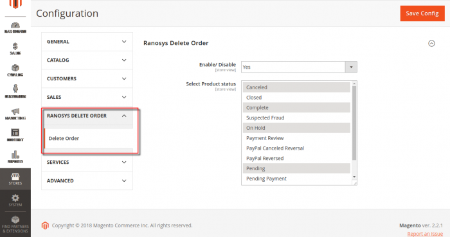
Task: Select PayPal Reversed in the status list
Action: [x=296, y=159]
